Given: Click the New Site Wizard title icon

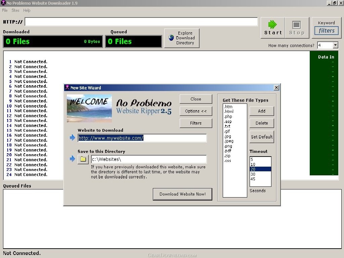Looking at the screenshot, I should [x=67, y=88].
